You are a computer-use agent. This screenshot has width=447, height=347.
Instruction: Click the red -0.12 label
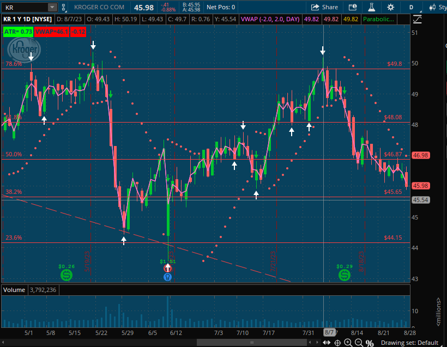click(78, 32)
